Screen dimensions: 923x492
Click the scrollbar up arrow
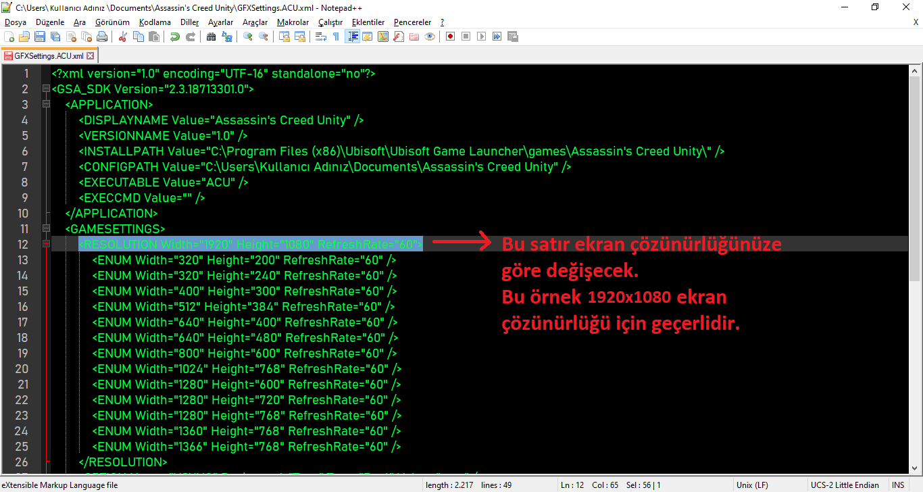pos(914,70)
